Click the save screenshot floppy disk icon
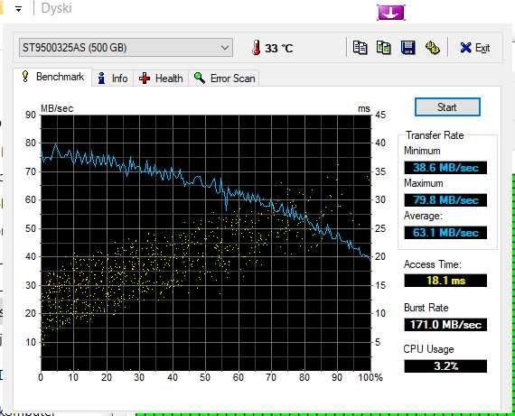The image size is (515, 416). pyautogui.click(x=407, y=48)
